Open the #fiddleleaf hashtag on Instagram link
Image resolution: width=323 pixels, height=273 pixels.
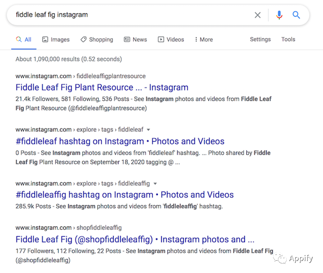[120, 141]
